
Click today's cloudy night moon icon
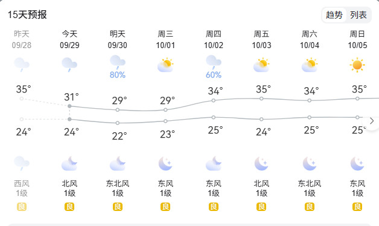click(x=69, y=163)
